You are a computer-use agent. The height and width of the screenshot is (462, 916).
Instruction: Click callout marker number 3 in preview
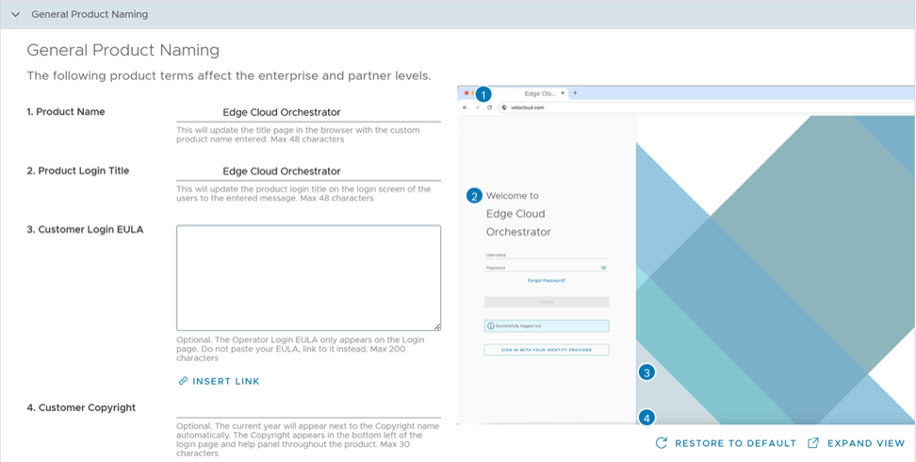click(x=646, y=372)
